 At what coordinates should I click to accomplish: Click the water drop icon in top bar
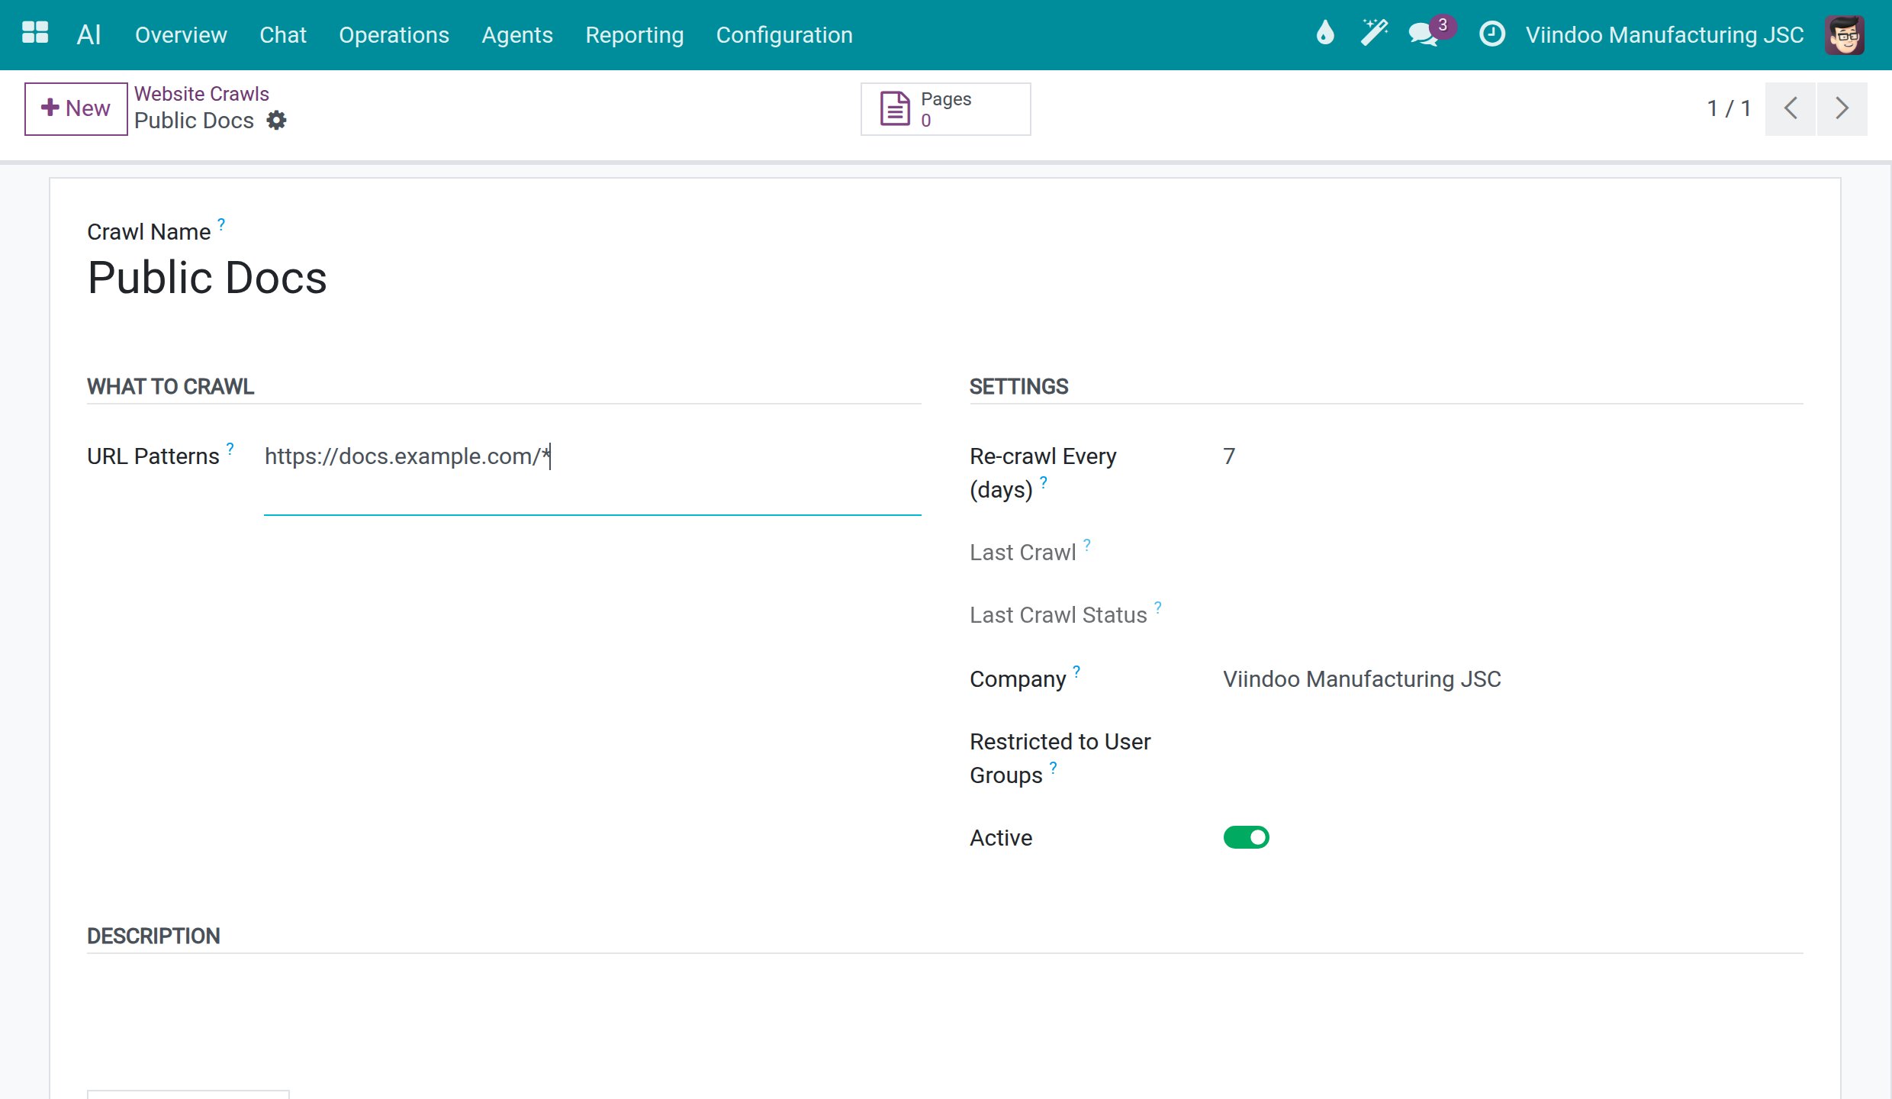[x=1325, y=34]
